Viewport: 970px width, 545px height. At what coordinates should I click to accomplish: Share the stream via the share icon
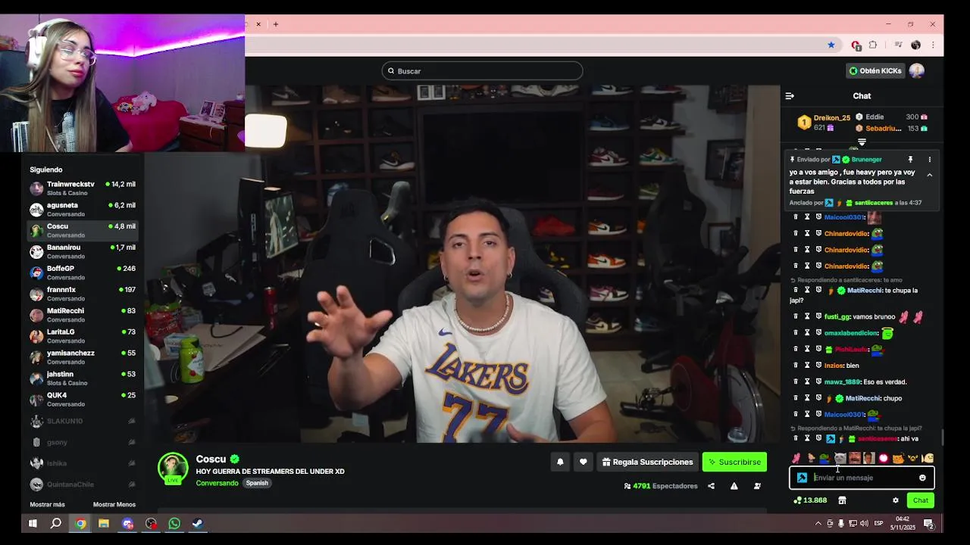pyautogui.click(x=711, y=486)
